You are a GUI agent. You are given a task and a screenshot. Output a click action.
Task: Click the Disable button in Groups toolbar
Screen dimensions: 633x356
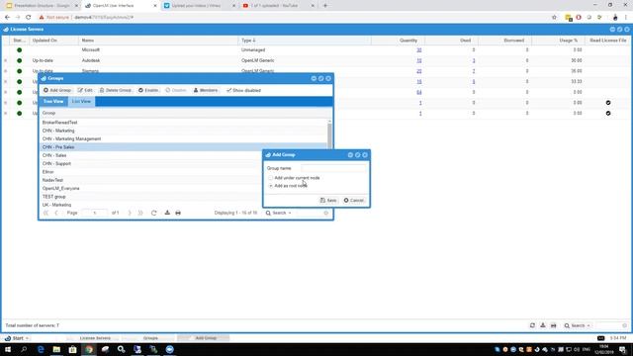pyautogui.click(x=176, y=90)
